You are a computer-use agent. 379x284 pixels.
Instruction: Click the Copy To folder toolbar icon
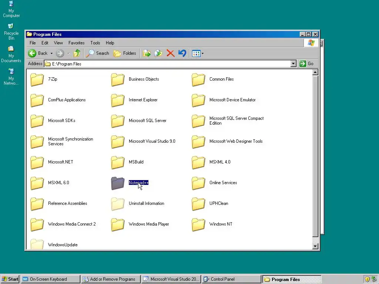click(158, 53)
